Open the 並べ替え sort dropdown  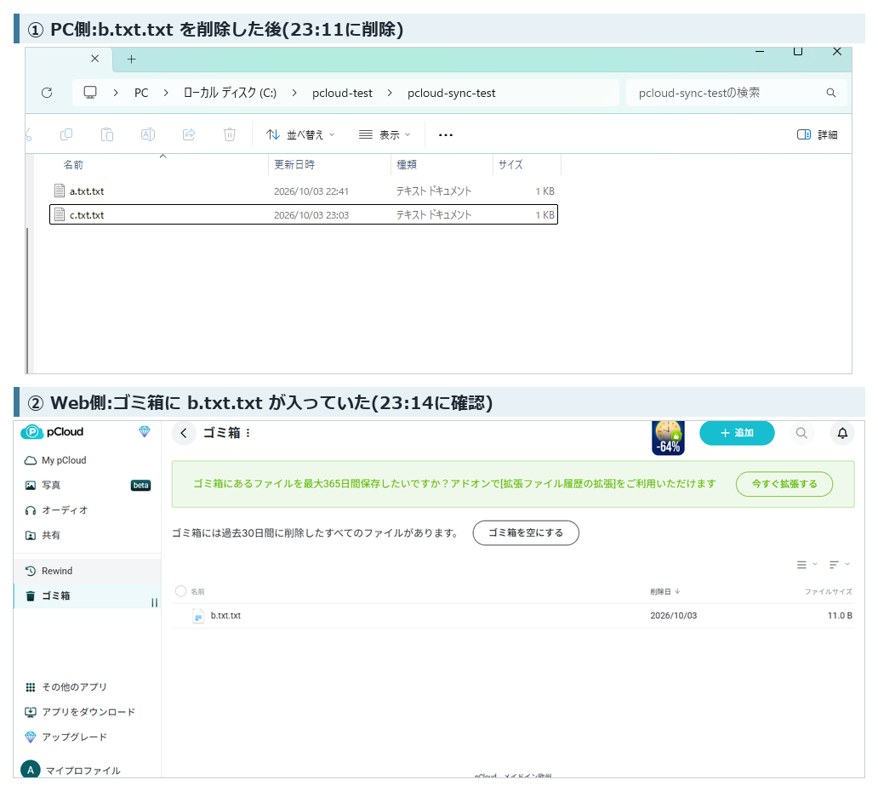300,135
